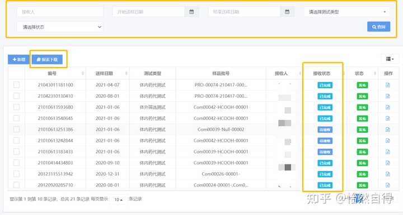403x215 pixels.
Task: Open document icon for row 21010613593680
Action: coord(387,107)
